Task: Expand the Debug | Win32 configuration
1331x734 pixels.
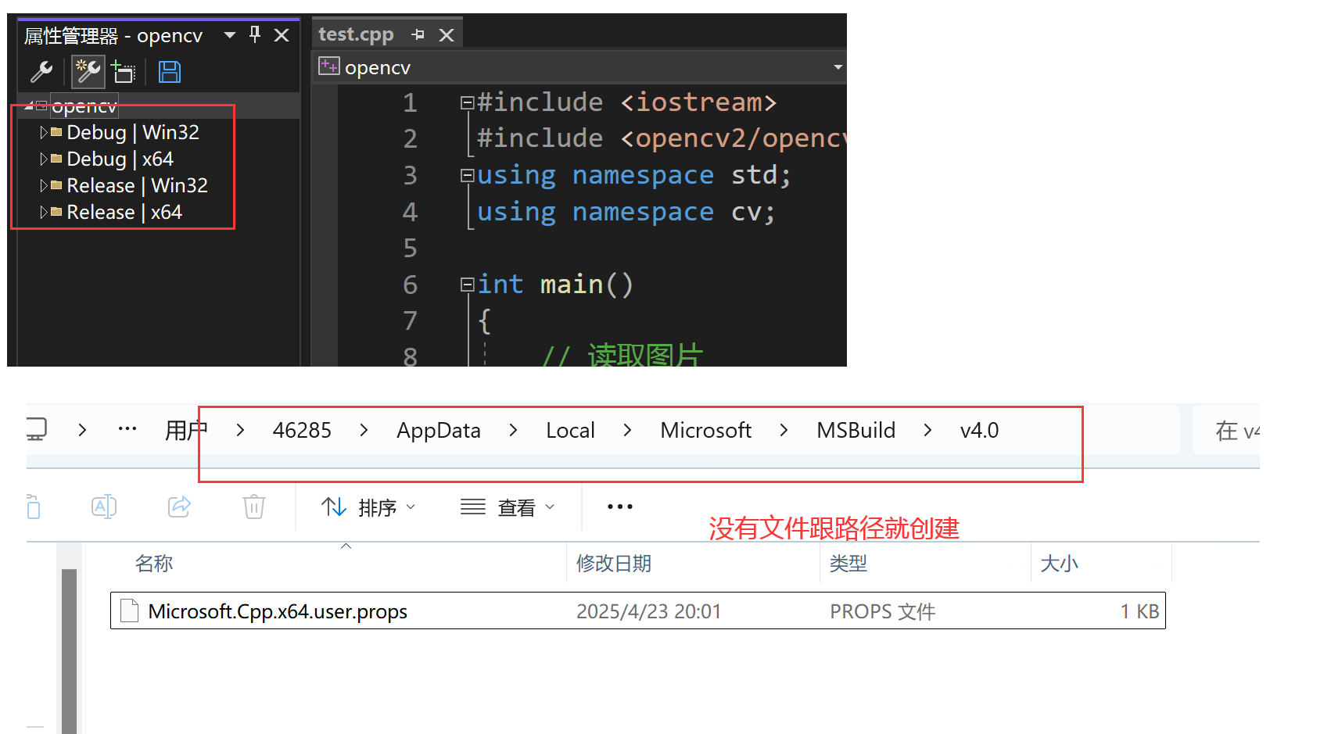Action: (x=44, y=133)
